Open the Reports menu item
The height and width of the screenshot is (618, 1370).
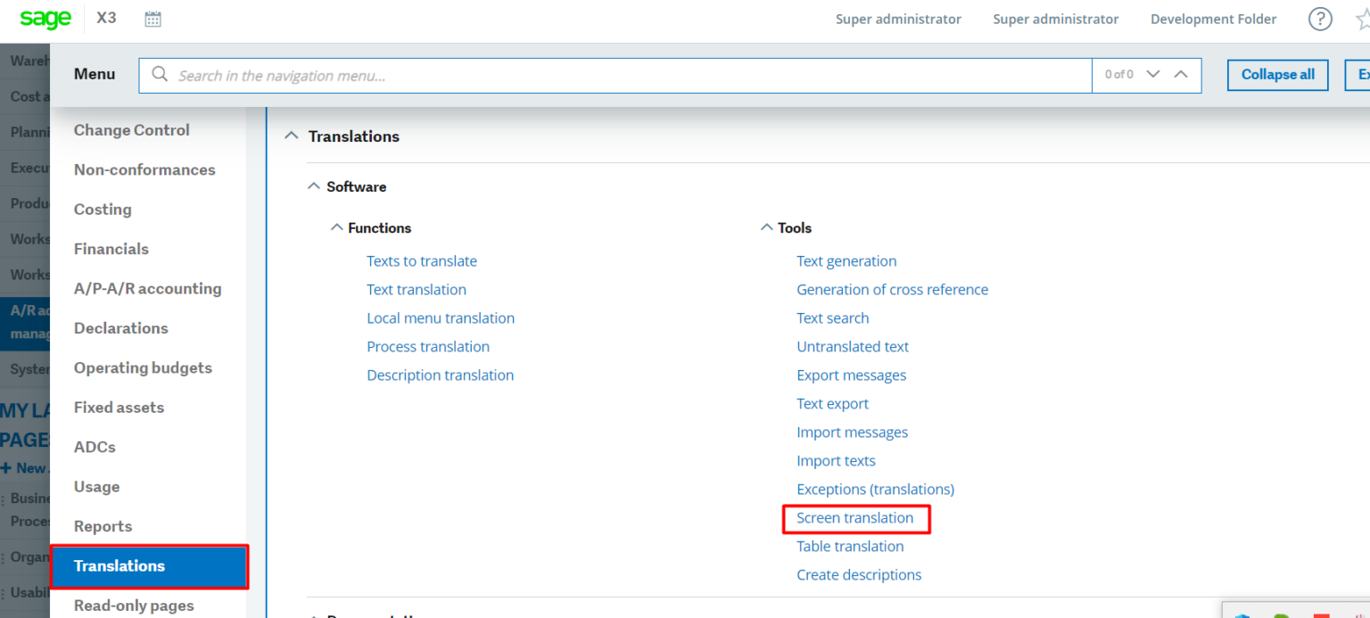[103, 526]
